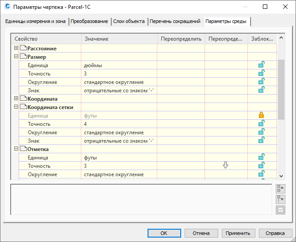Toggle lock for Координата сетки Точность row

pyautogui.click(x=261, y=124)
